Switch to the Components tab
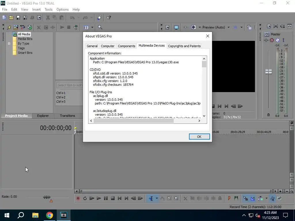295x221 pixels. click(x=126, y=46)
